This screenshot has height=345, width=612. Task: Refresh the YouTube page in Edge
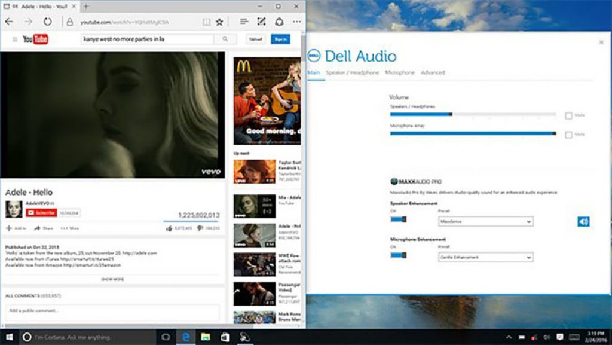pos(47,22)
